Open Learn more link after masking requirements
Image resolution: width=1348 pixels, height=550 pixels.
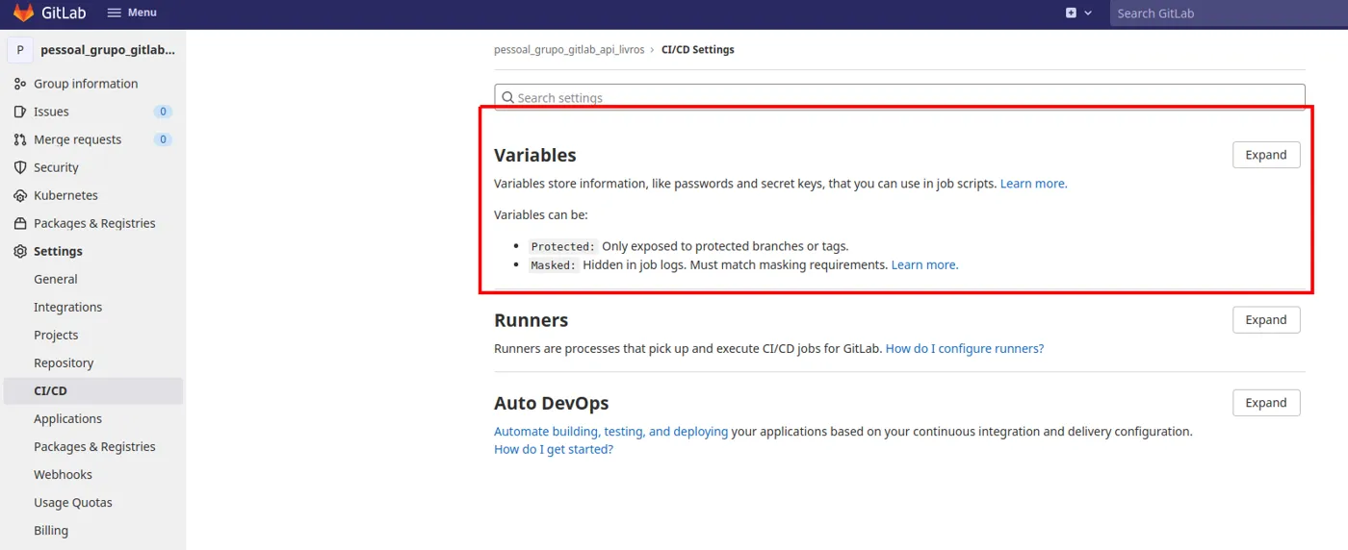tap(924, 264)
